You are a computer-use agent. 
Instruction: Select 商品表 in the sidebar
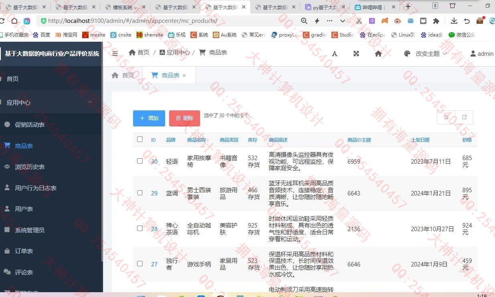[24, 146]
